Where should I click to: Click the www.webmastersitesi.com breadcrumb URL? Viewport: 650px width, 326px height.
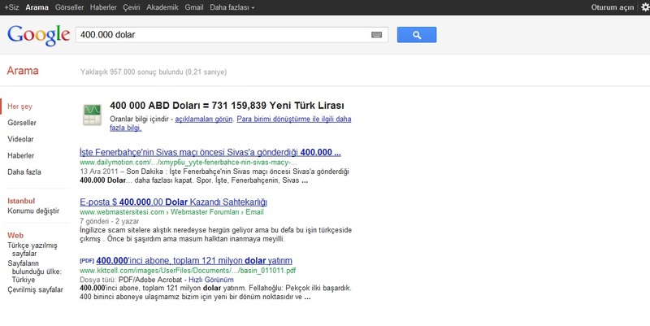point(171,212)
